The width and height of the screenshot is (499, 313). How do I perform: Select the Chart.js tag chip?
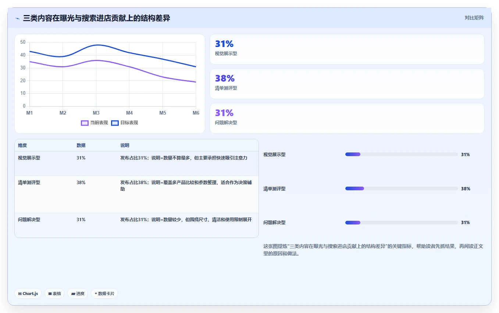tap(28, 294)
